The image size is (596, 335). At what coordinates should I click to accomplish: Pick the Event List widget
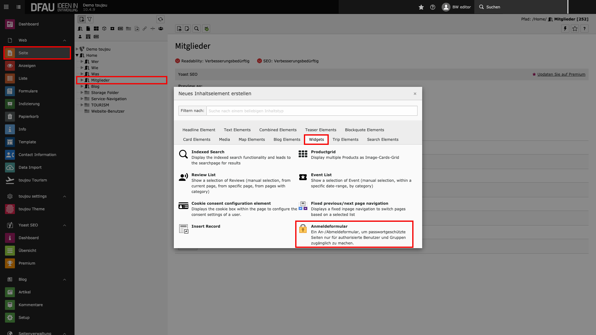321,175
